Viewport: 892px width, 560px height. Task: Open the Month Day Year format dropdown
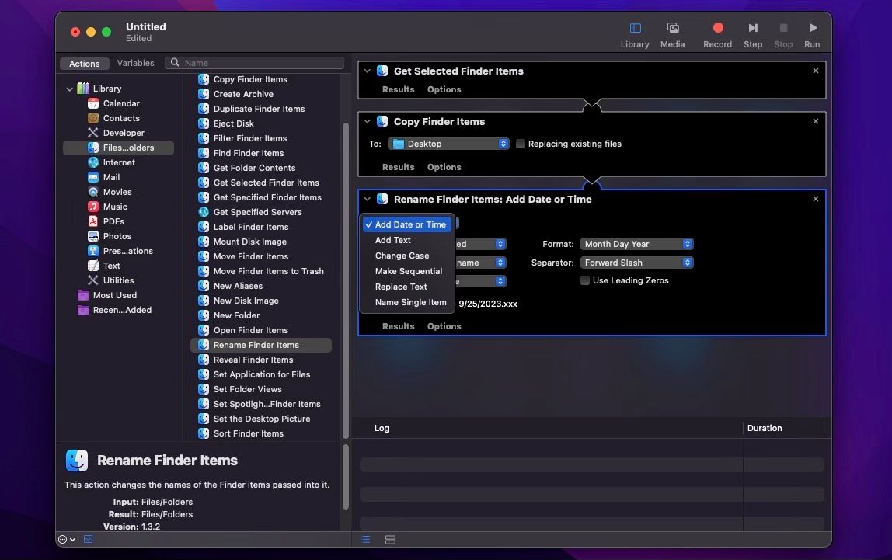[636, 243]
